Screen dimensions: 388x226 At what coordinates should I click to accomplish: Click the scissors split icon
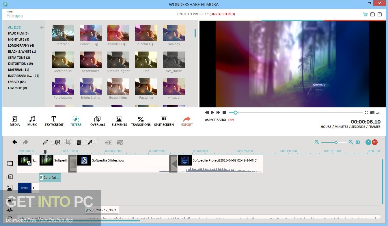coord(57,142)
